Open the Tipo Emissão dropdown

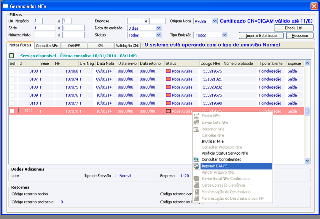(x=225, y=35)
